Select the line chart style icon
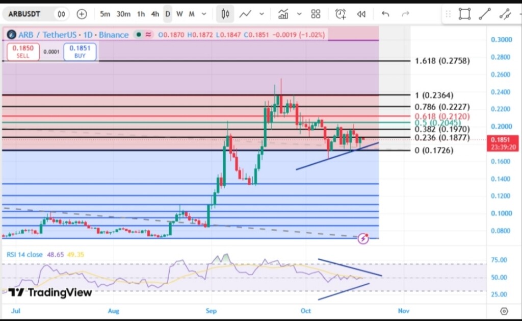The image size is (522, 321). [x=245, y=14]
